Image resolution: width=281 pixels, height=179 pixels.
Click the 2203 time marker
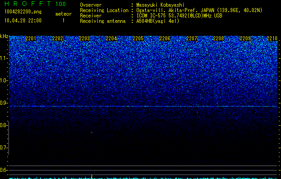(x=84, y=38)
